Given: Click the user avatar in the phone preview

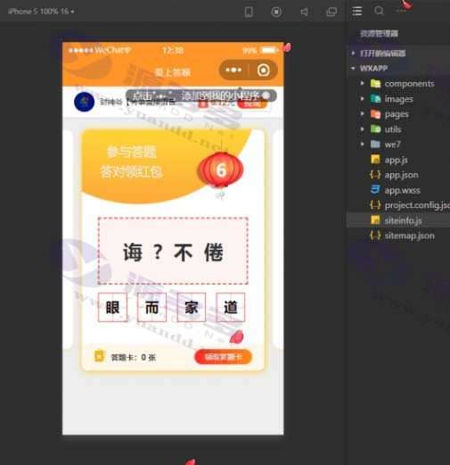Looking at the screenshot, I should tap(84, 102).
